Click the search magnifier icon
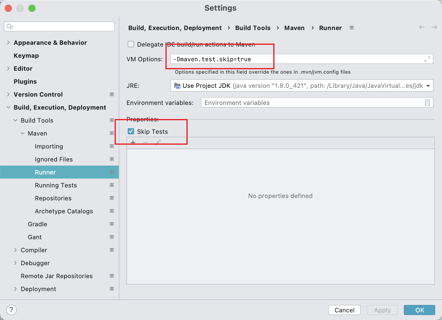442x320 pixels. 9,27
